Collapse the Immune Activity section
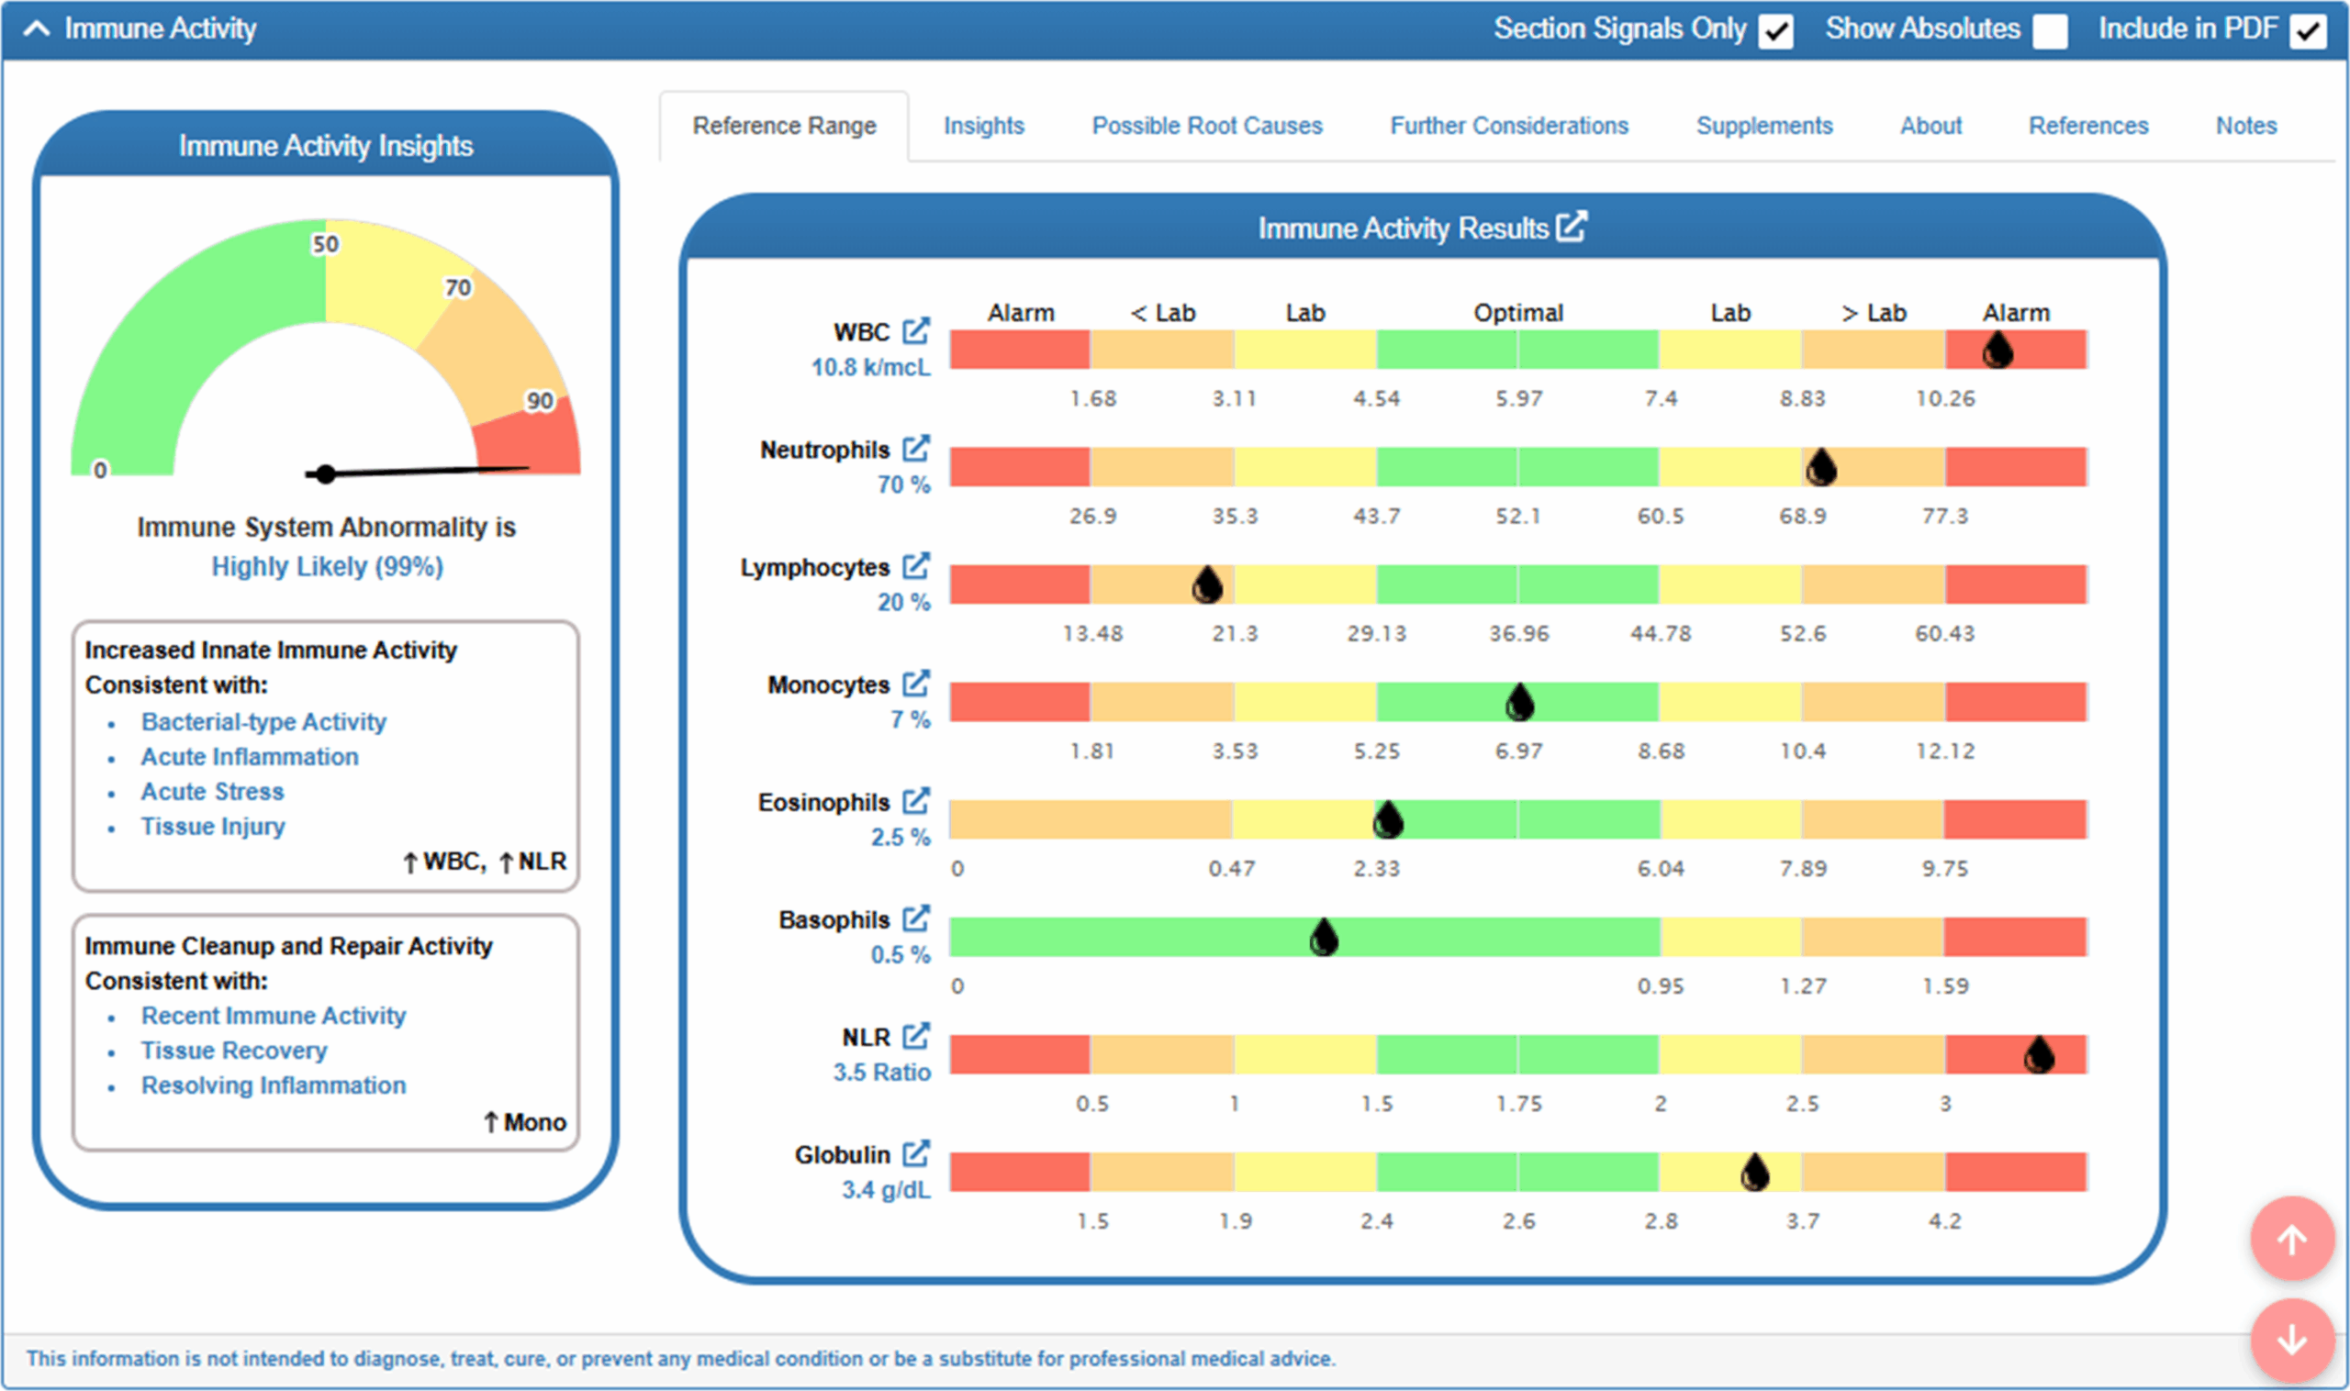Screen dimensions: 2350x1391 [37, 28]
